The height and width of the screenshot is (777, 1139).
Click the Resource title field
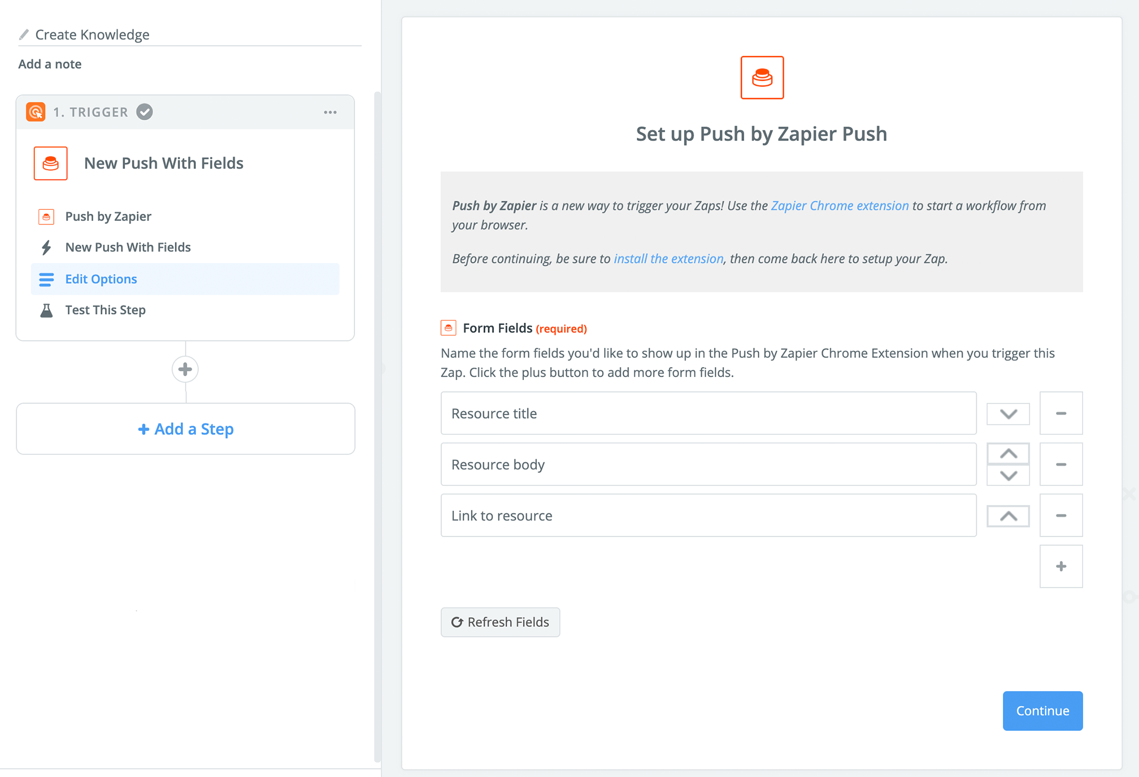pyautogui.click(x=708, y=413)
